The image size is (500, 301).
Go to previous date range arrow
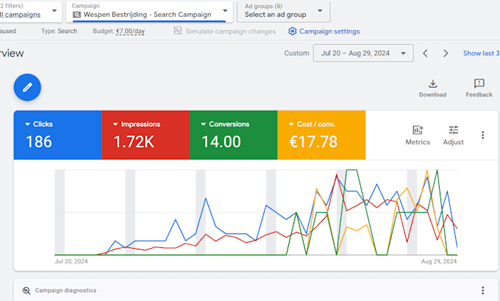tap(425, 53)
